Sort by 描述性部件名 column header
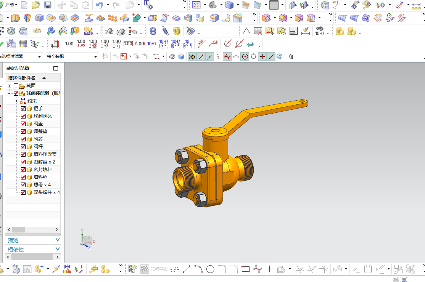 [33, 78]
